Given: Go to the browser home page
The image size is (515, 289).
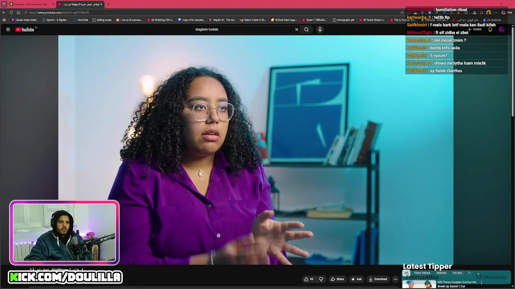Looking at the screenshot, I should [x=18, y=12].
